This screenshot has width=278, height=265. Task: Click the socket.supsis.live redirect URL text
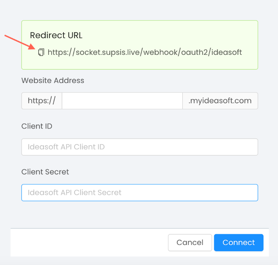tap(145, 52)
